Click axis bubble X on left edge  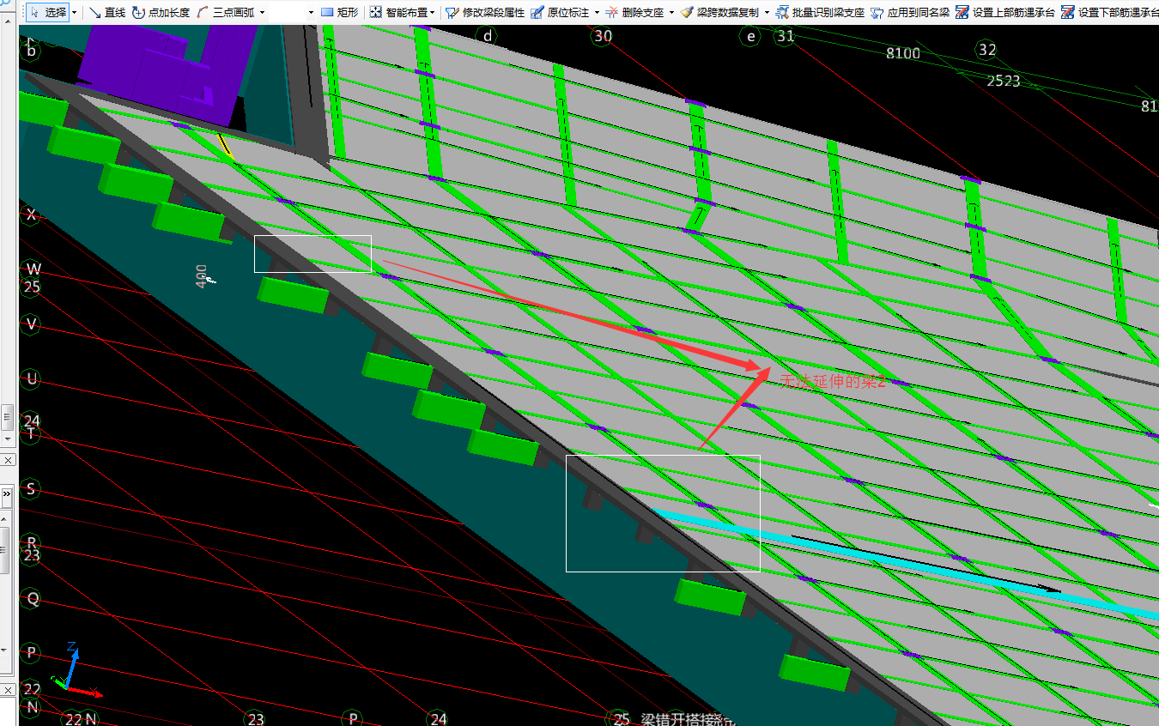click(x=32, y=215)
